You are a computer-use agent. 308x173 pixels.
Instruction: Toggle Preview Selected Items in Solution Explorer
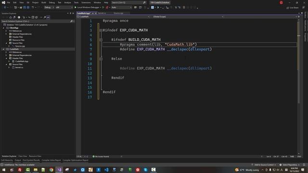(x=48, y=17)
